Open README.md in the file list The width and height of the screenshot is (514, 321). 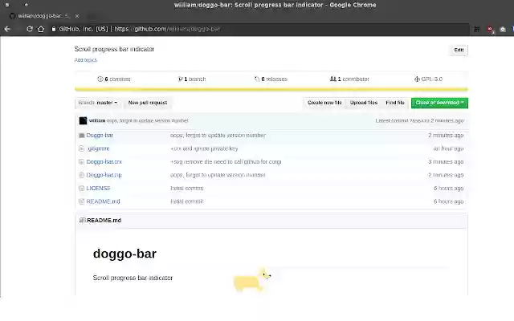point(103,201)
